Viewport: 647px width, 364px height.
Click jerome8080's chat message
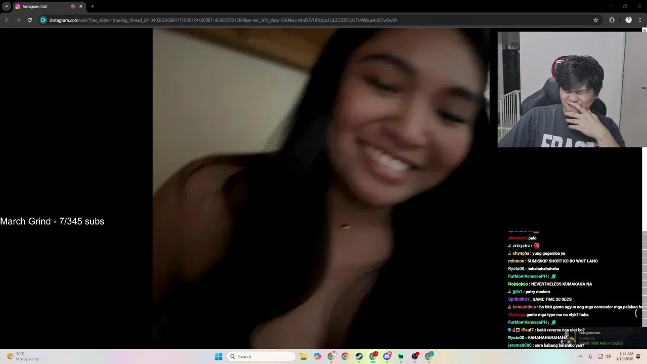coord(546,345)
